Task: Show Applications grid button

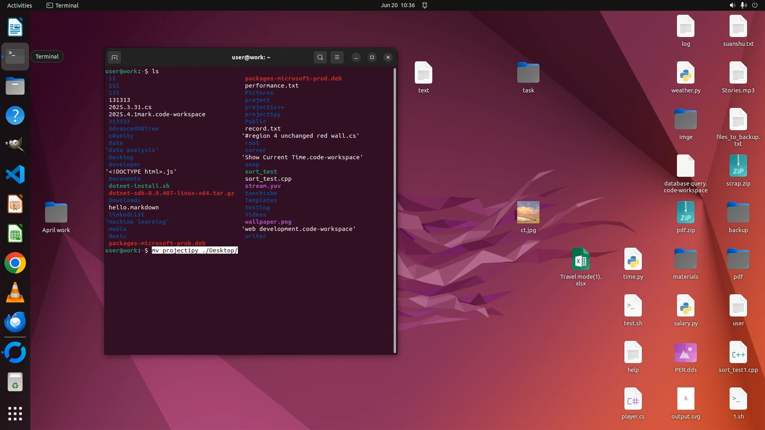Action: pos(15,414)
